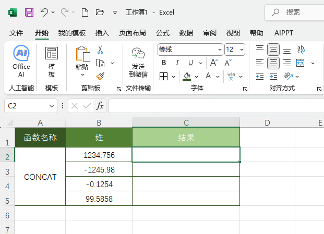Open the Name Box dropdown showing C2

point(52,106)
